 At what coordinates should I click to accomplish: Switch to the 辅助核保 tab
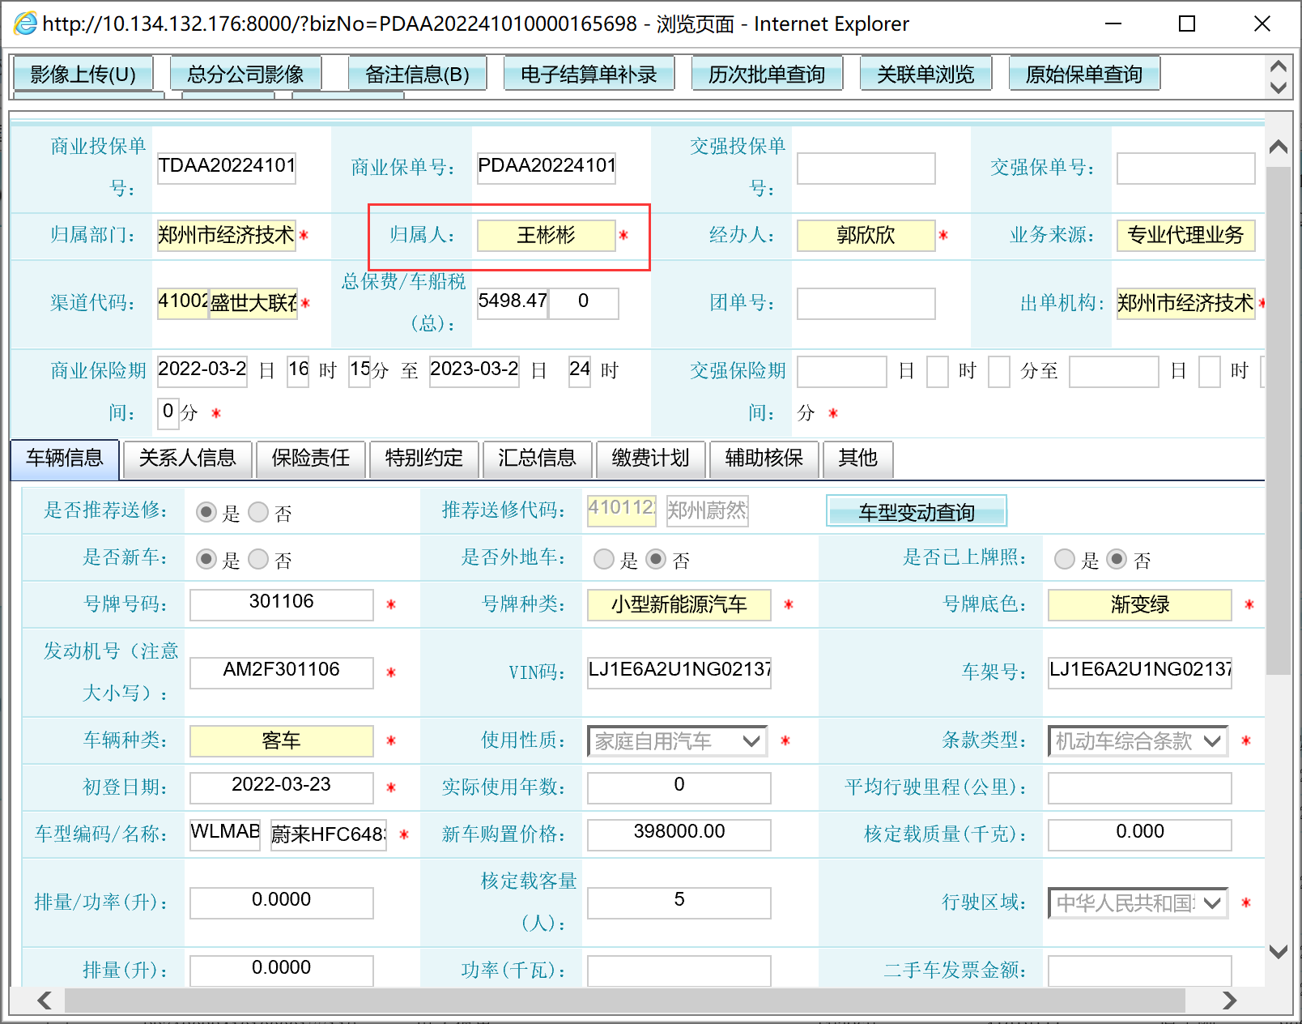tap(764, 459)
